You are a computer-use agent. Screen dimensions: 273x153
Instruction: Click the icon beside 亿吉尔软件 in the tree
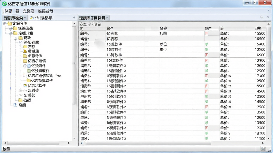(25, 85)
